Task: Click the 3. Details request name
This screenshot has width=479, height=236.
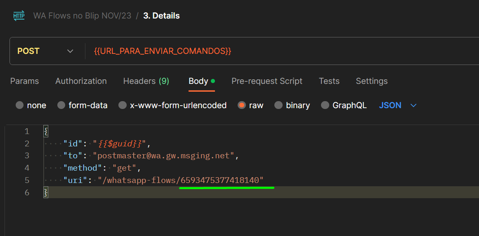Action: (x=161, y=16)
